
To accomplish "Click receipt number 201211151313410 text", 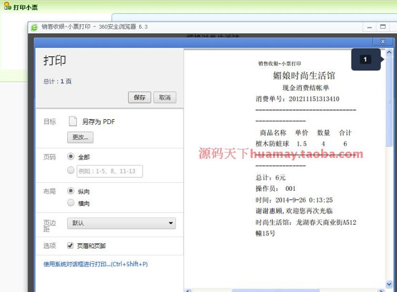I will click(x=314, y=99).
